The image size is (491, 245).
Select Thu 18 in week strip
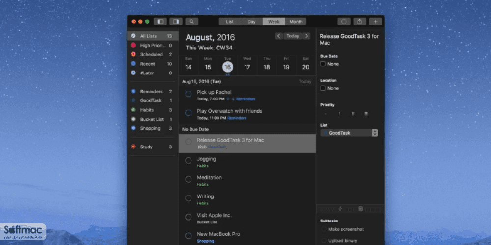coord(267,65)
